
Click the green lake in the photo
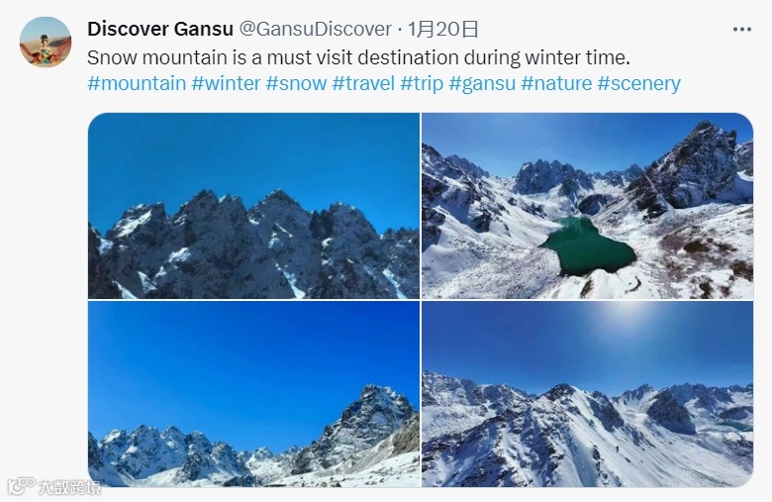point(587,247)
